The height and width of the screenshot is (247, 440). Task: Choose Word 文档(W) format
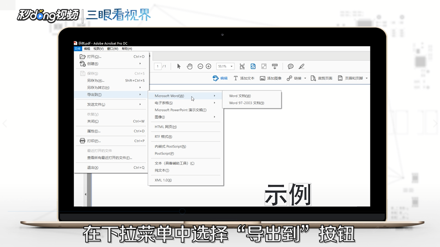point(252,96)
